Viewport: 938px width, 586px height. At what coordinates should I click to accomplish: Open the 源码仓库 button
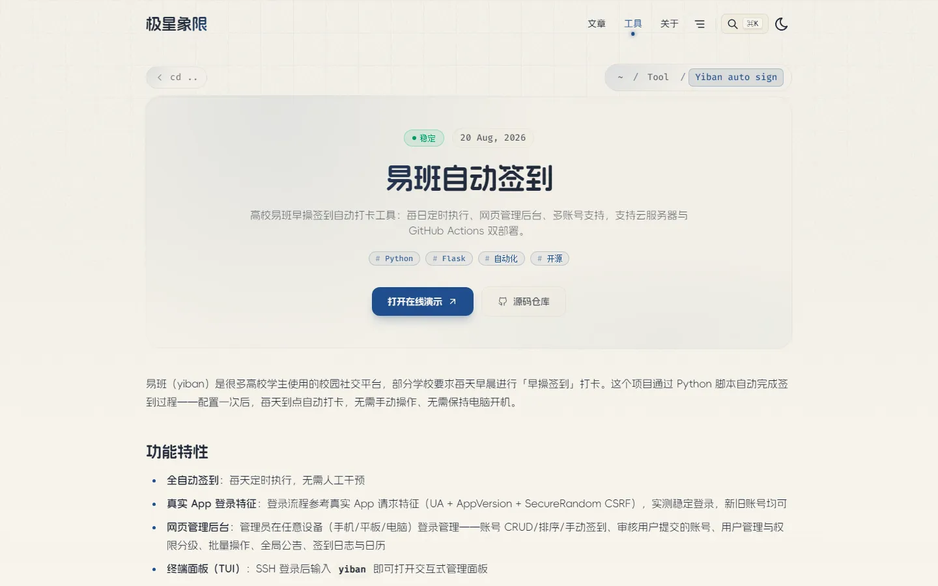click(524, 301)
